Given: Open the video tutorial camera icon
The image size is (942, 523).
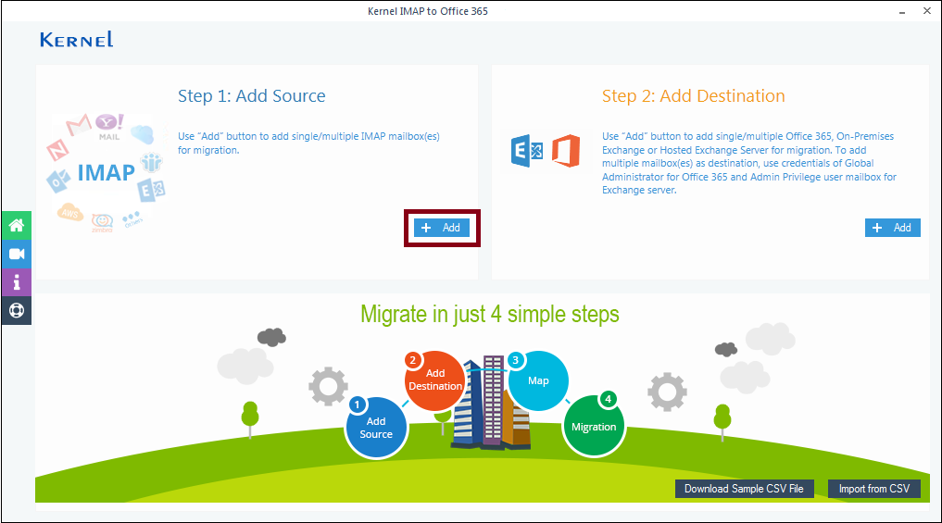Looking at the screenshot, I should (x=17, y=254).
